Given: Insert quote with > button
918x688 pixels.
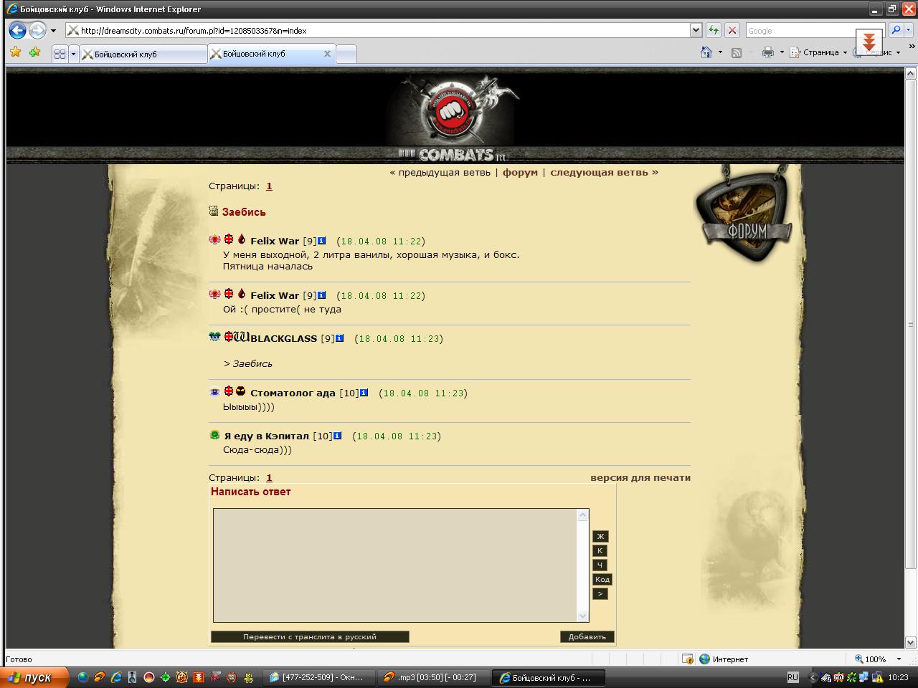Looking at the screenshot, I should tap(600, 593).
